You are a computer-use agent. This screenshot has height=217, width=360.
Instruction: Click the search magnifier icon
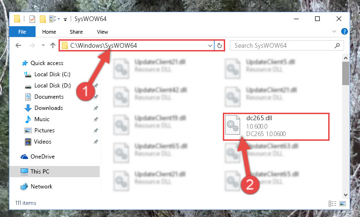click(x=337, y=45)
